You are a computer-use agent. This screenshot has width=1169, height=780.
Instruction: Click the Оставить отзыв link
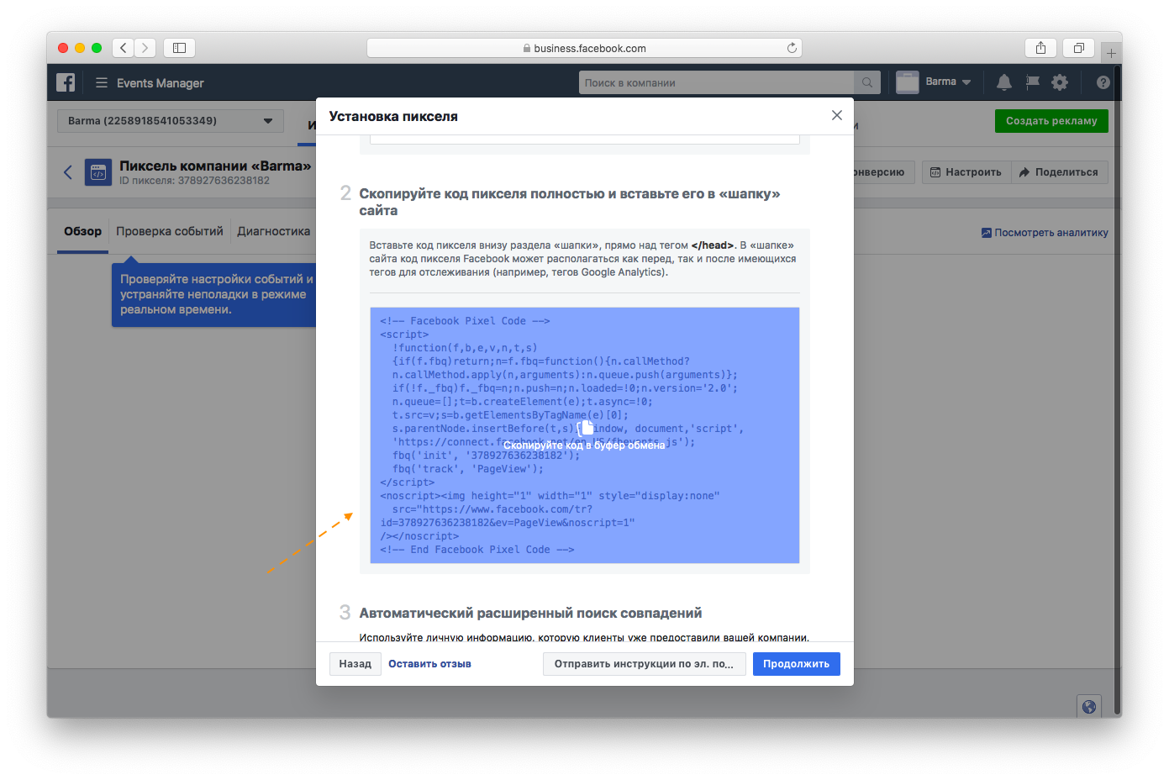429,664
